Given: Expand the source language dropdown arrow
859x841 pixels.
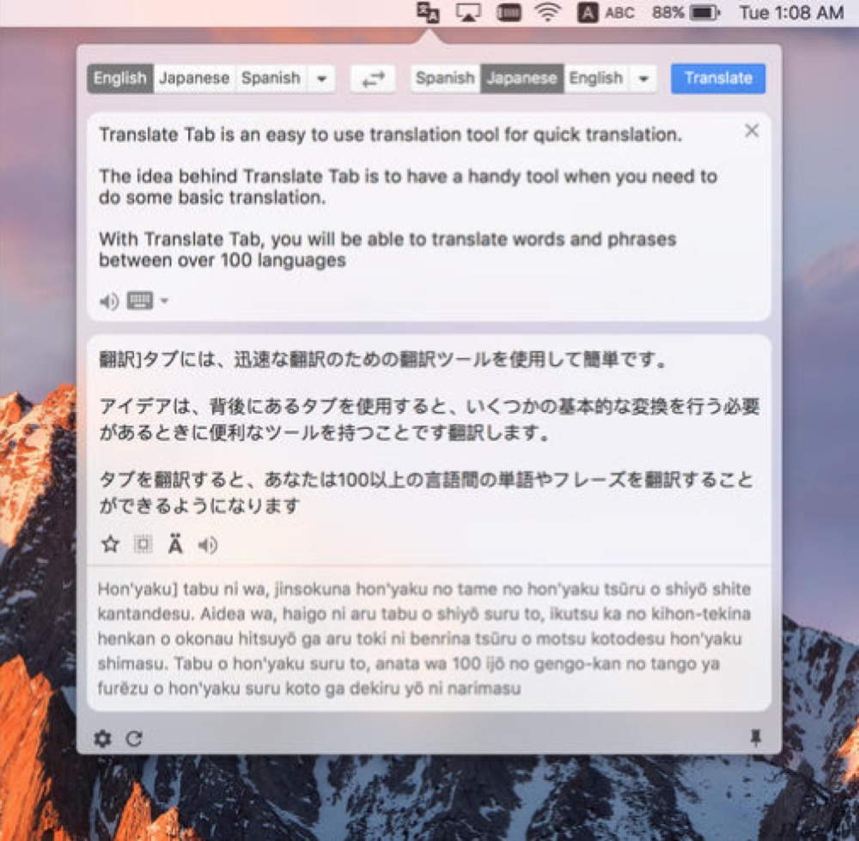Looking at the screenshot, I should (321, 79).
